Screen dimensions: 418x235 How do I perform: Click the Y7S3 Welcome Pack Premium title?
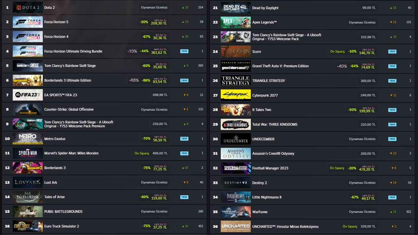tap(79, 124)
